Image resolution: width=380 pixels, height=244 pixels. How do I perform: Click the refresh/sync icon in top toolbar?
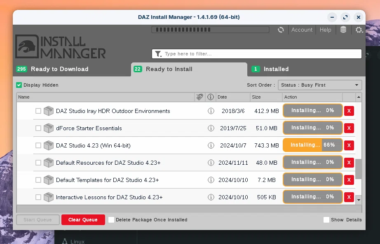pyautogui.click(x=281, y=30)
